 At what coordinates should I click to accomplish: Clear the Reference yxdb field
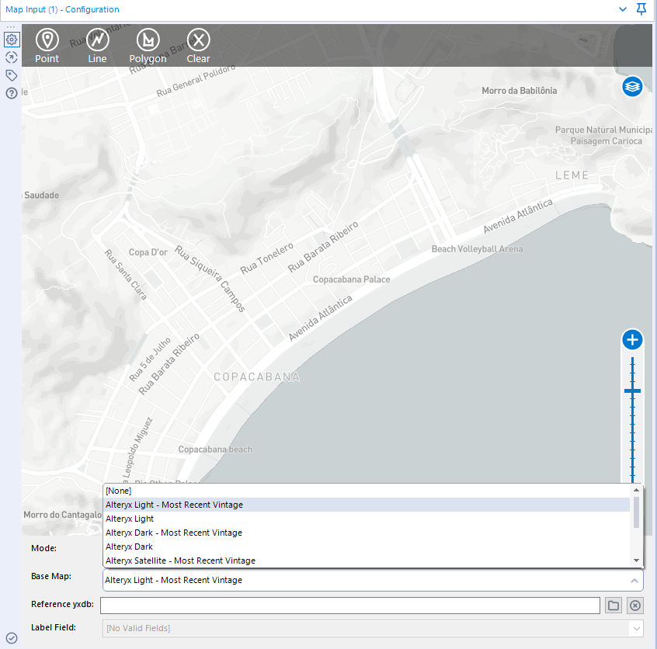(635, 606)
